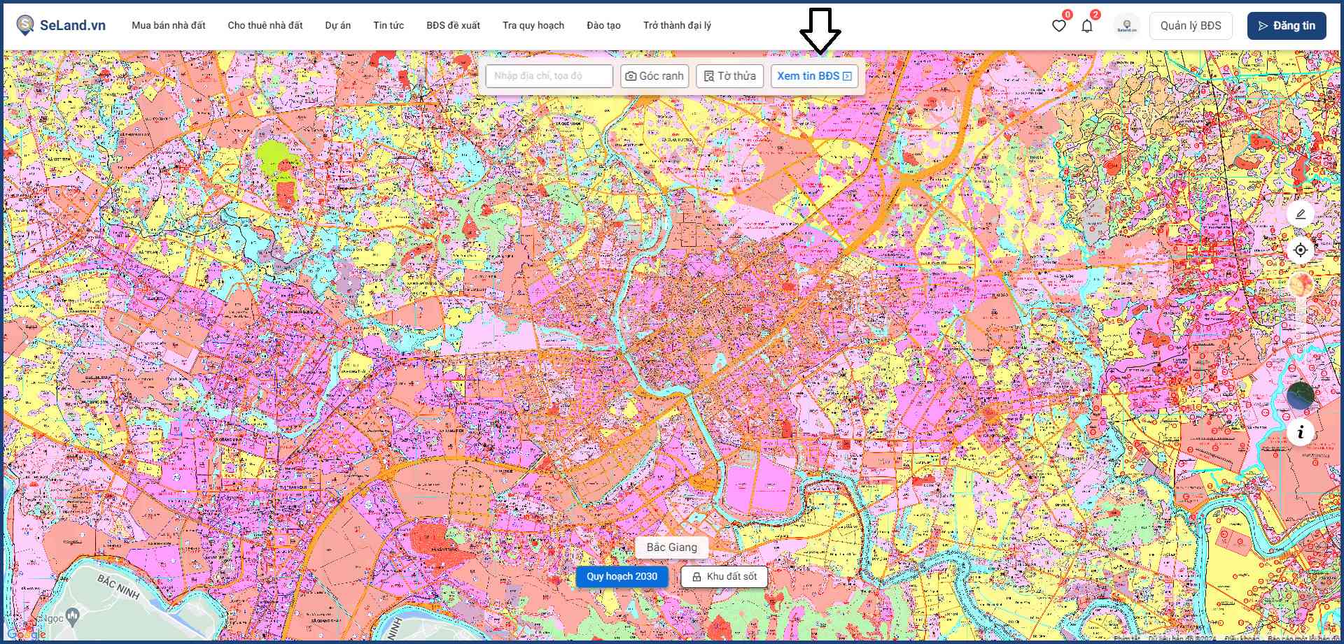This screenshot has width=1344, height=644.
Task: Open the favorites heart icon
Action: [x=1058, y=26]
